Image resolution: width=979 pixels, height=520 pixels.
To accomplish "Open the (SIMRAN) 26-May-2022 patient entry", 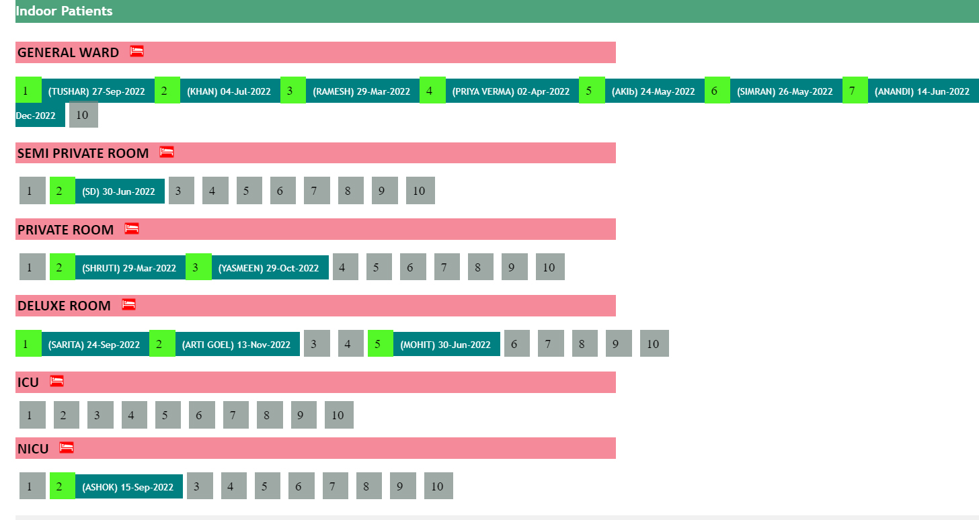I will (786, 91).
